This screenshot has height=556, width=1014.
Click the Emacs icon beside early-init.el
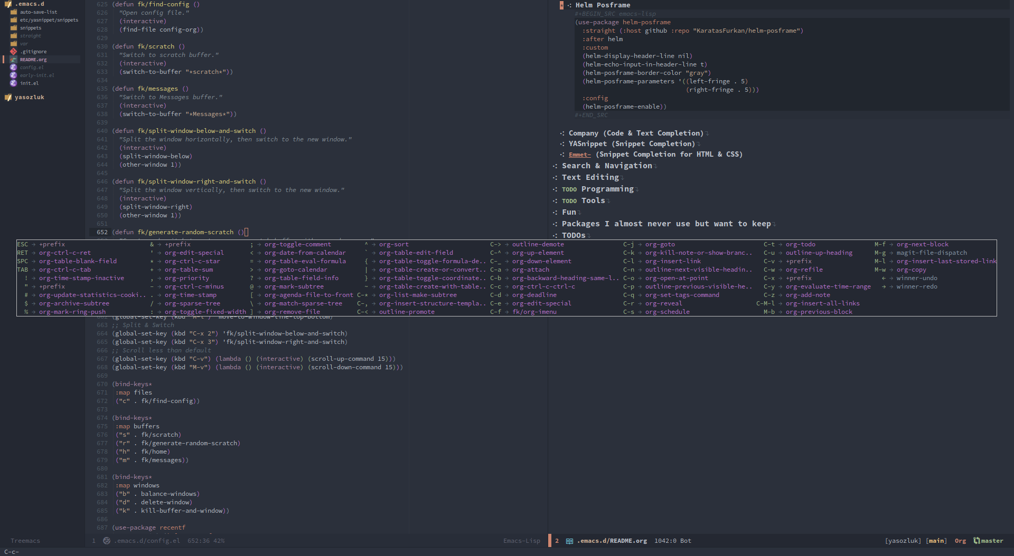tap(14, 75)
